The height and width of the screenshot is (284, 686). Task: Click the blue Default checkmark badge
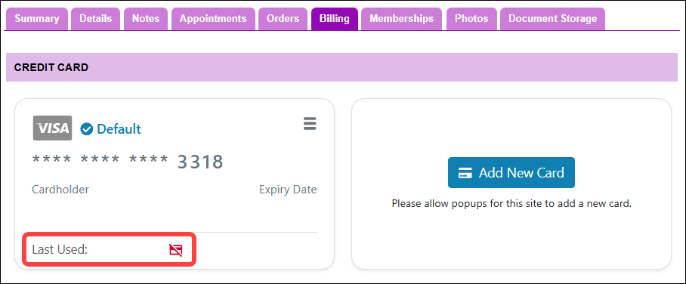point(87,129)
